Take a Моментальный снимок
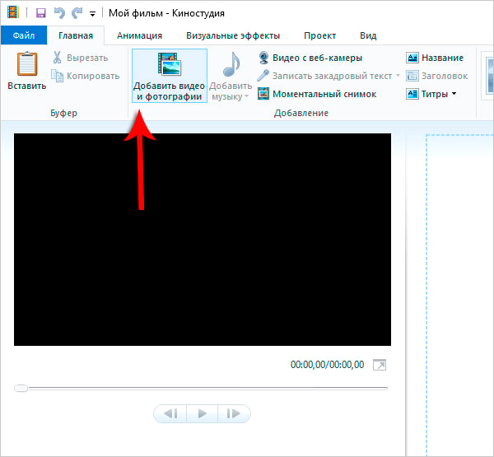Image resolution: width=494 pixels, height=457 pixels. (317, 94)
